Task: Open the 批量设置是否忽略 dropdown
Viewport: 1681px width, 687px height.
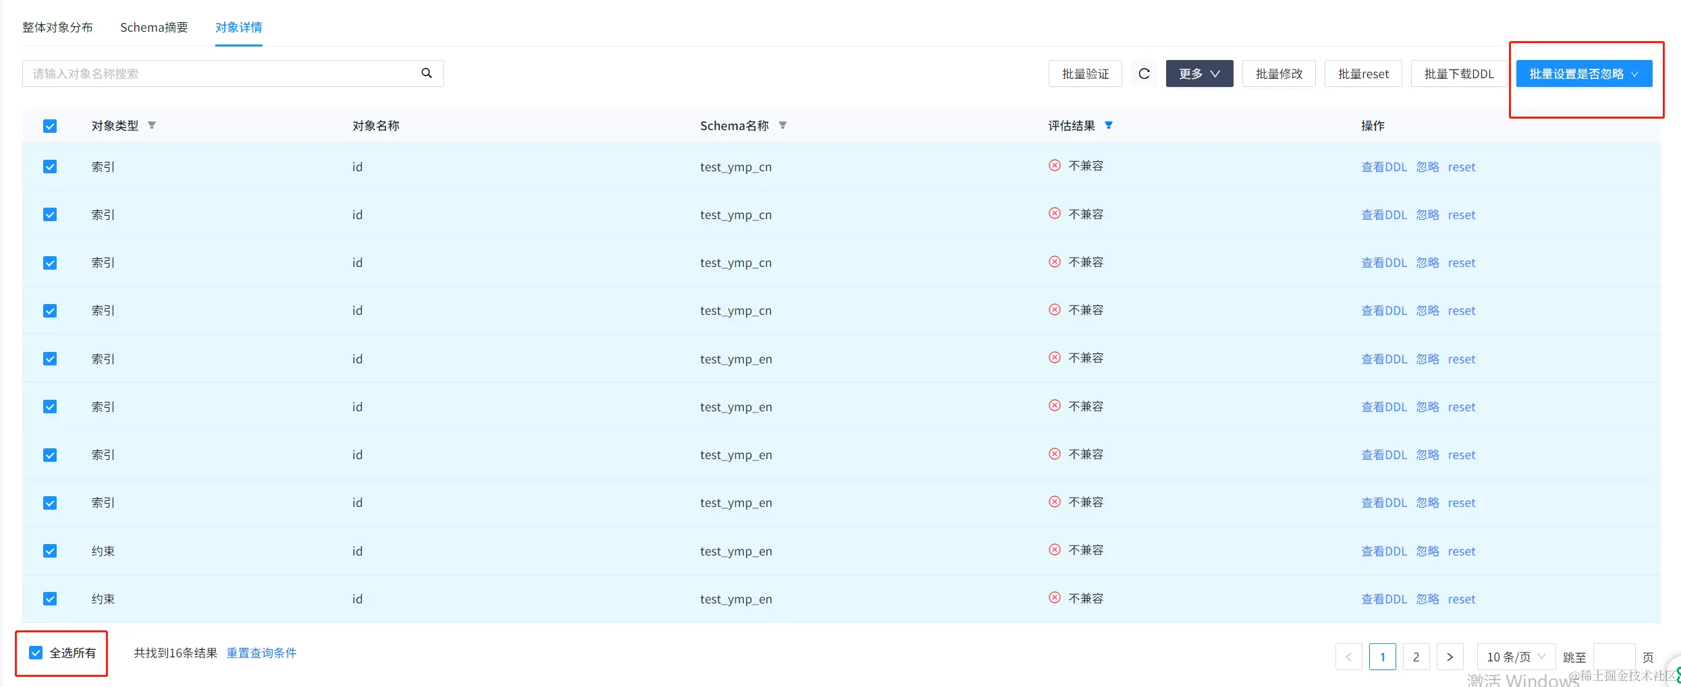Action: click(1584, 73)
